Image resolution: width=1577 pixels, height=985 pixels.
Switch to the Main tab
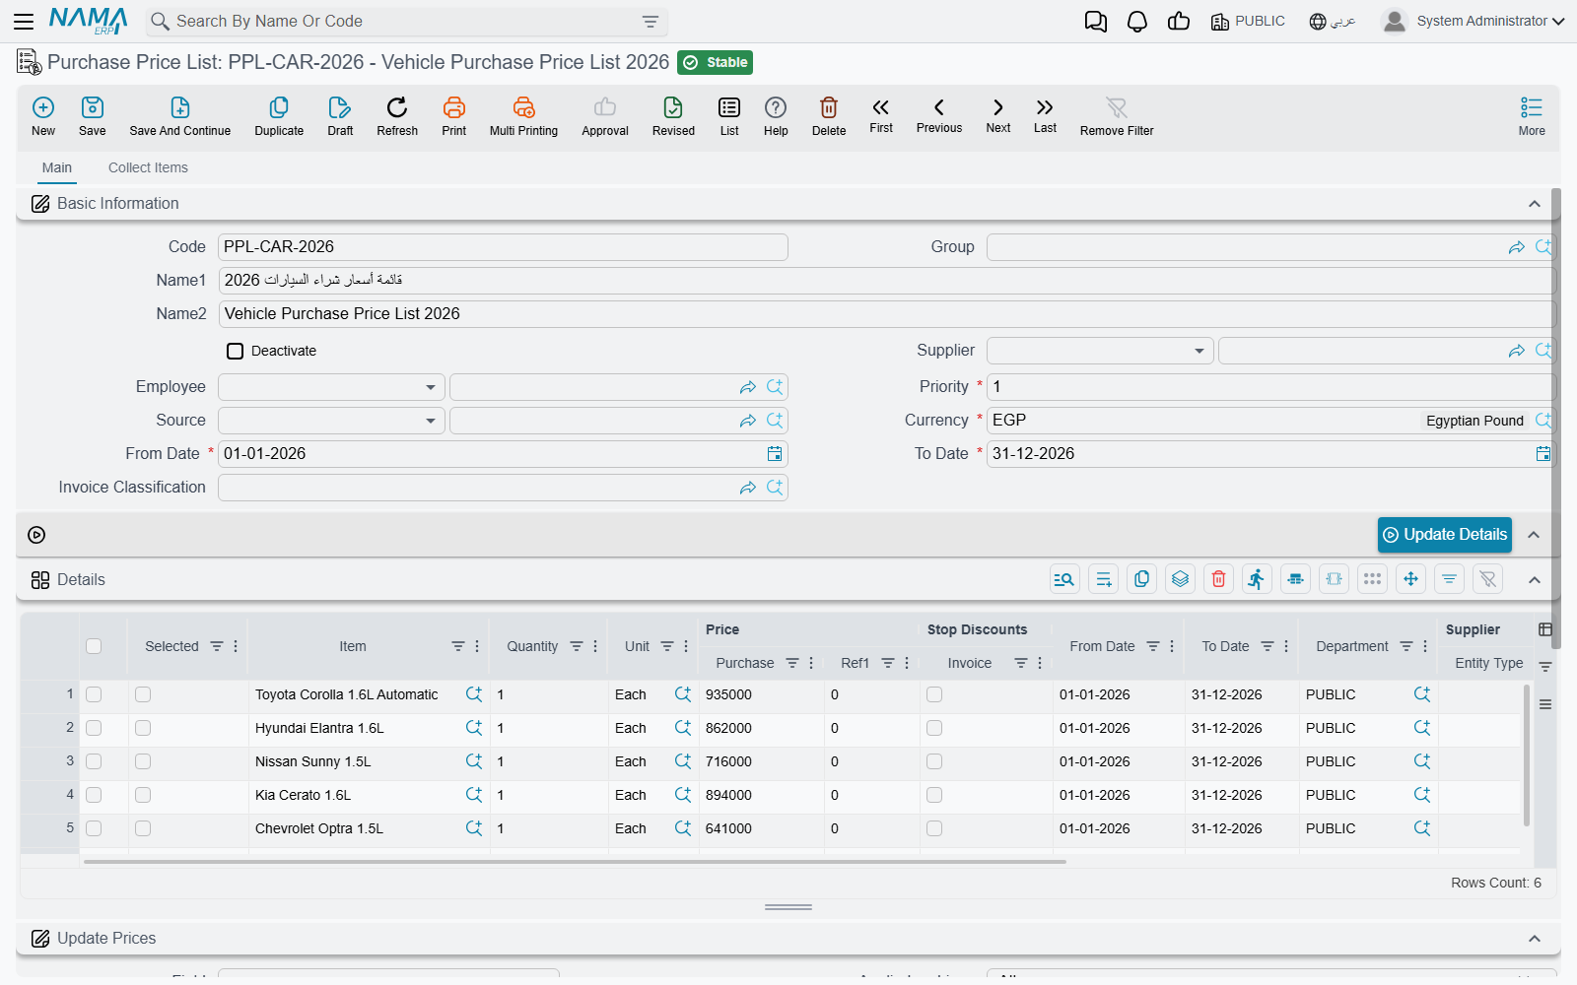click(x=57, y=167)
